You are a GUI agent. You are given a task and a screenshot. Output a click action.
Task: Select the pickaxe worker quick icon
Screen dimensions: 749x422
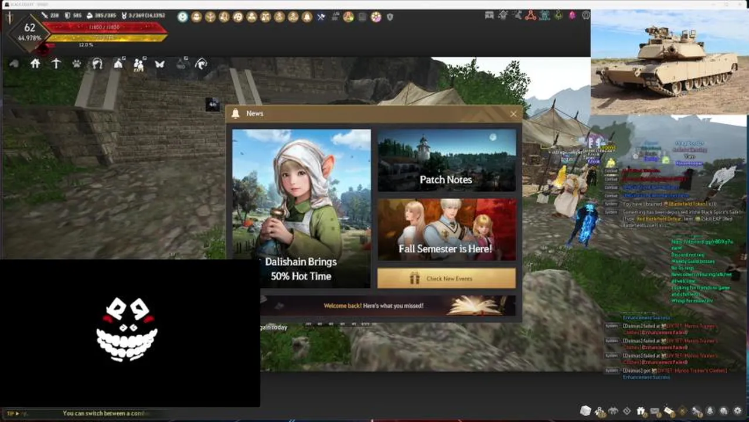[56, 63]
